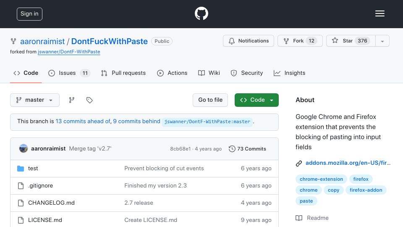Star this repository

351,41
